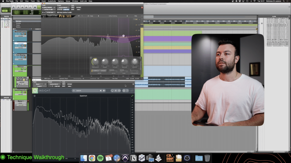
Task: Undo in FabFilter Pro-MB
Action: 79,16
